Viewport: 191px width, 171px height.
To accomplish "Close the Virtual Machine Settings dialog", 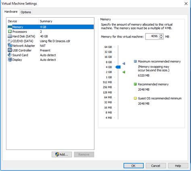I will [x=186, y=4].
